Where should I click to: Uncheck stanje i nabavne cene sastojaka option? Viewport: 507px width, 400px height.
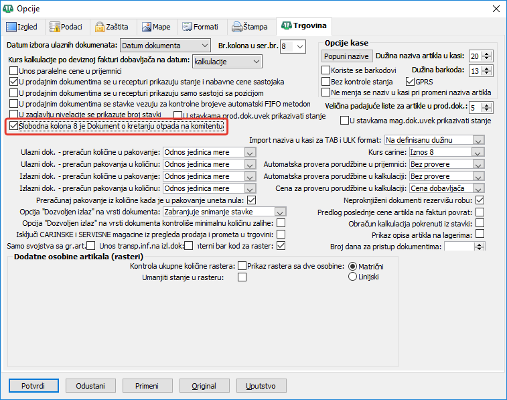13,82
